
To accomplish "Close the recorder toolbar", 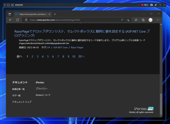I will tap(164, 5).
